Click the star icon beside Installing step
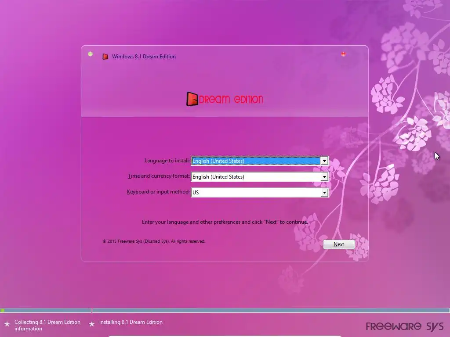The width and height of the screenshot is (450, 337). [92, 324]
